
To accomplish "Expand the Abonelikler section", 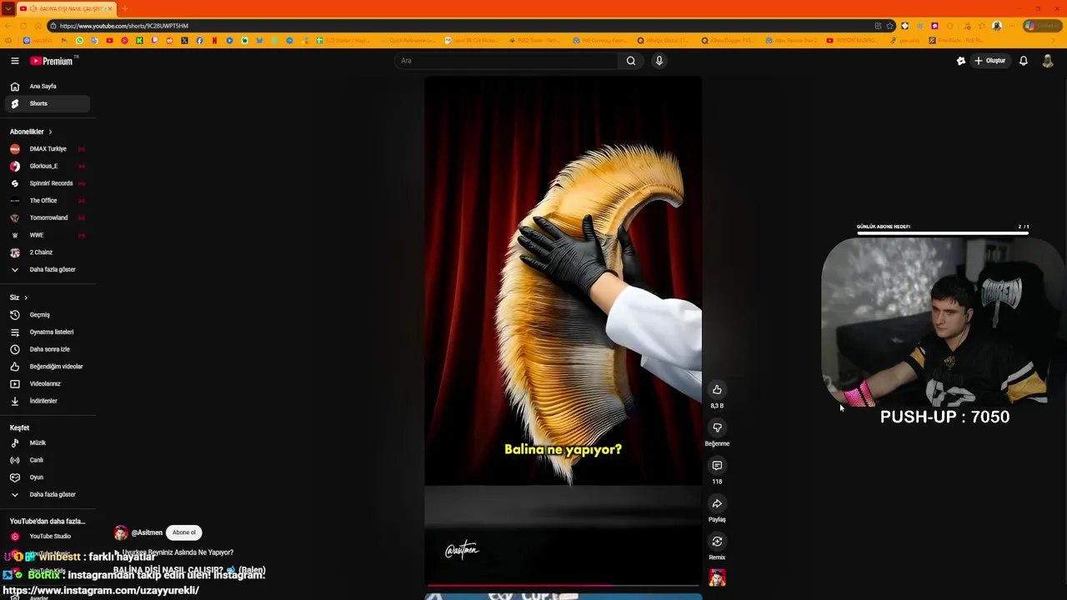I will click(31, 132).
